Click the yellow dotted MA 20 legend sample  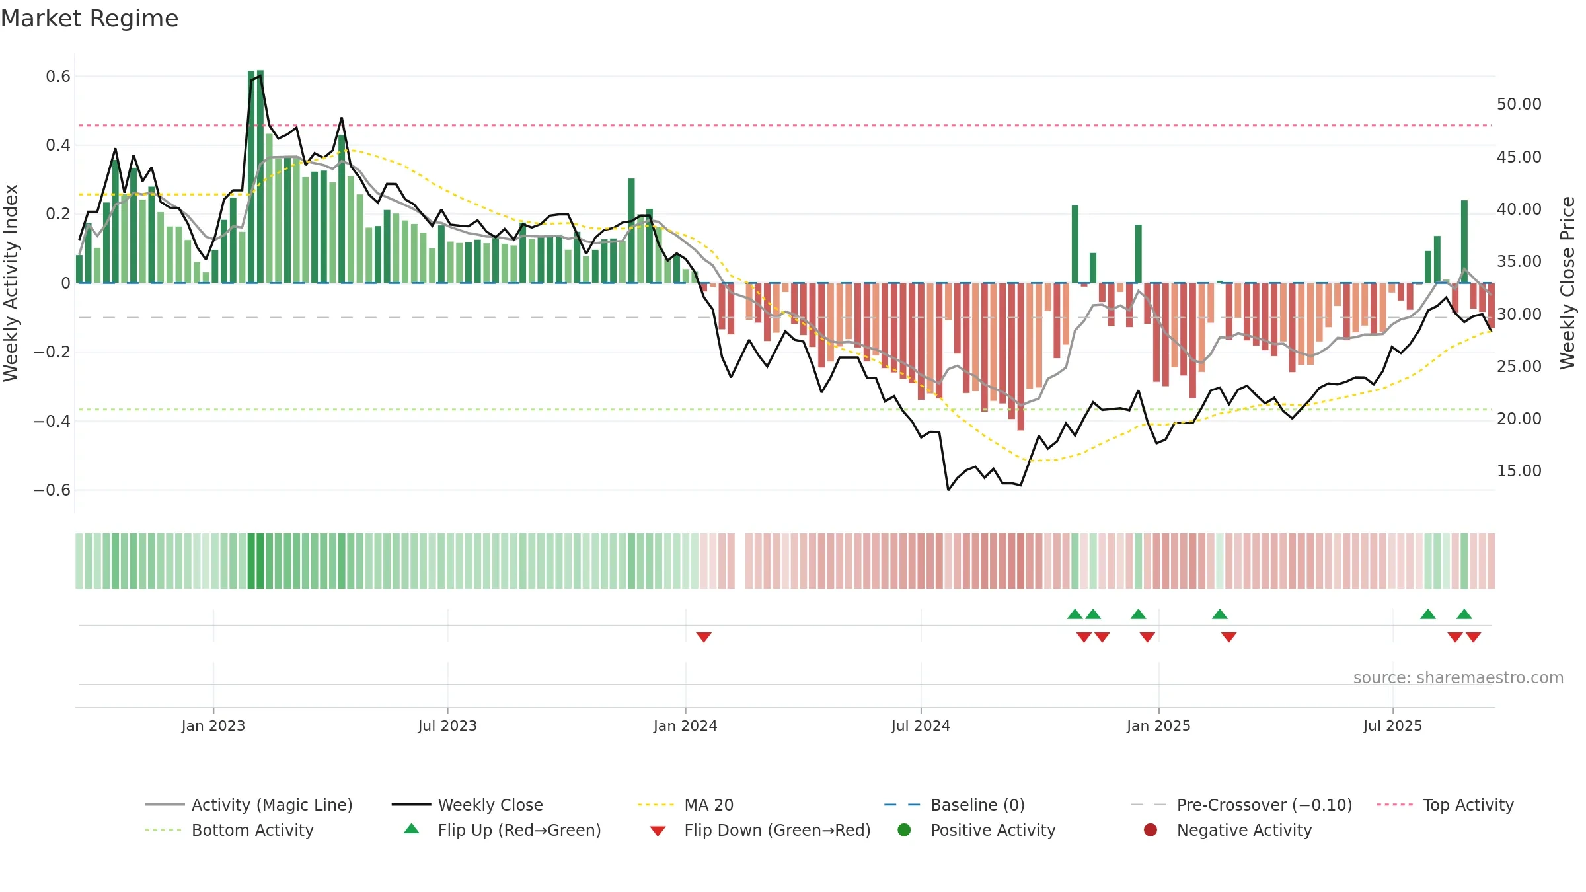coord(657,805)
